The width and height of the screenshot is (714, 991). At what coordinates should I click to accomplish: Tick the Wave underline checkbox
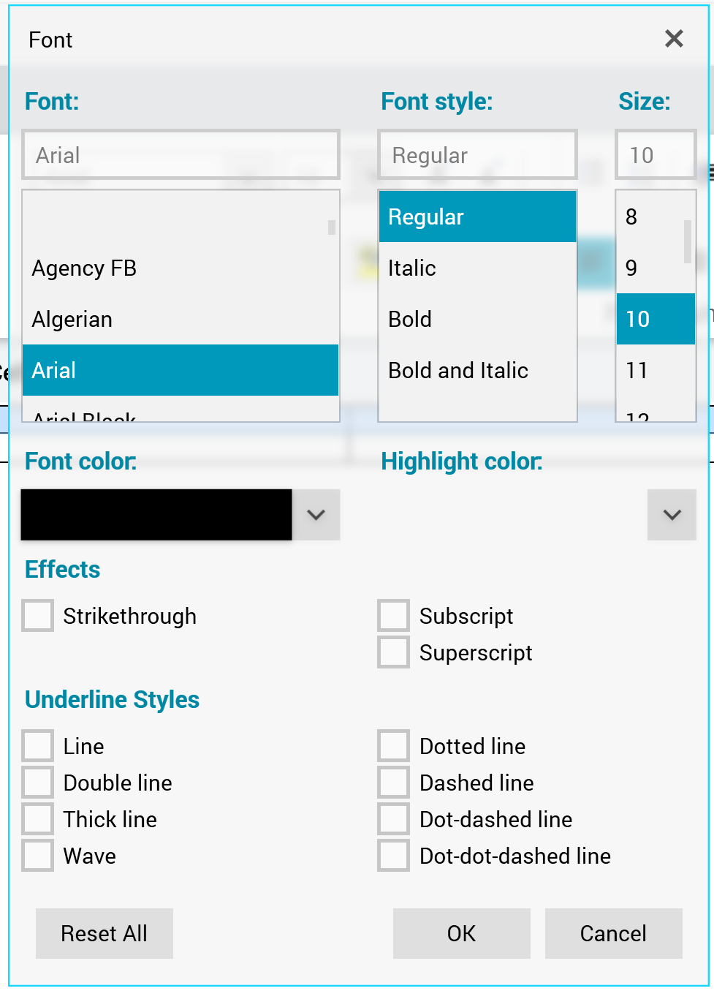pyautogui.click(x=38, y=856)
